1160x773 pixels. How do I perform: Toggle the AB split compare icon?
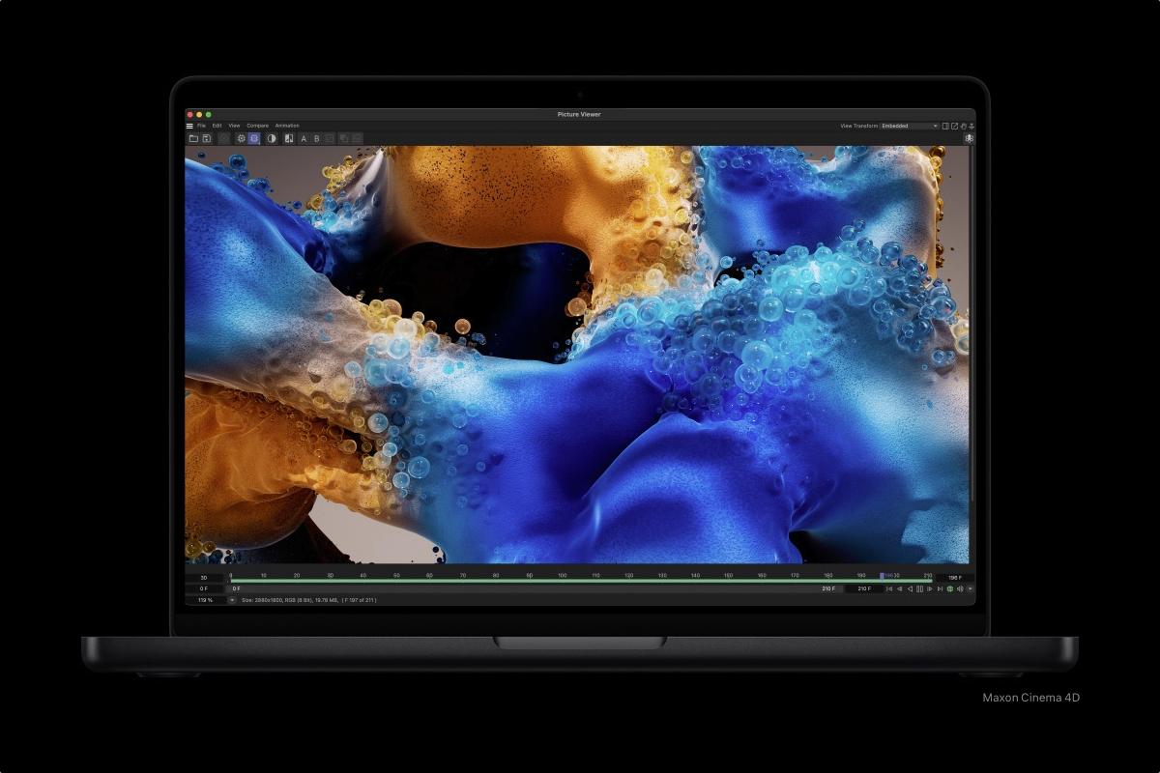[288, 139]
